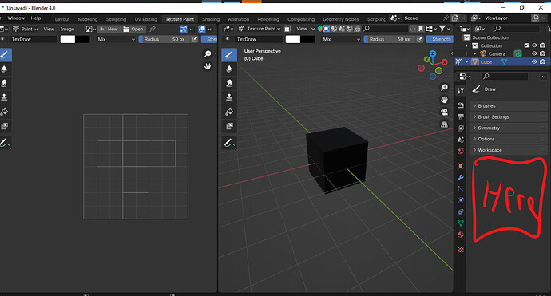Click the zoom magnifier in the 3D viewport
551x296 pixels.
444,88
